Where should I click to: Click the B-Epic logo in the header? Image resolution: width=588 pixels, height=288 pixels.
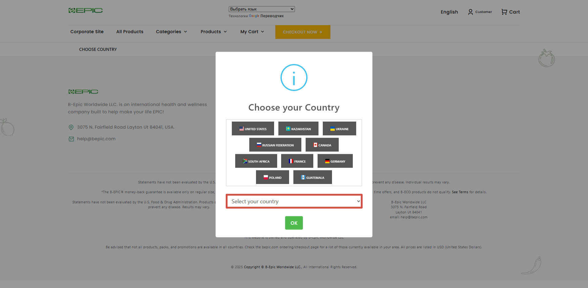click(85, 10)
